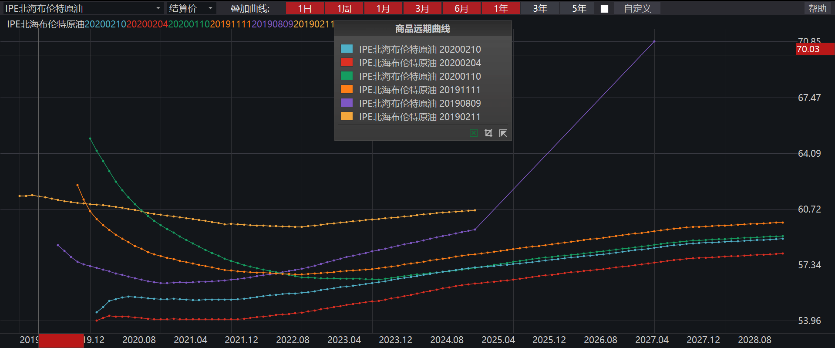
Task: Turn off the 3月 overlay curve
Action: pos(422,8)
